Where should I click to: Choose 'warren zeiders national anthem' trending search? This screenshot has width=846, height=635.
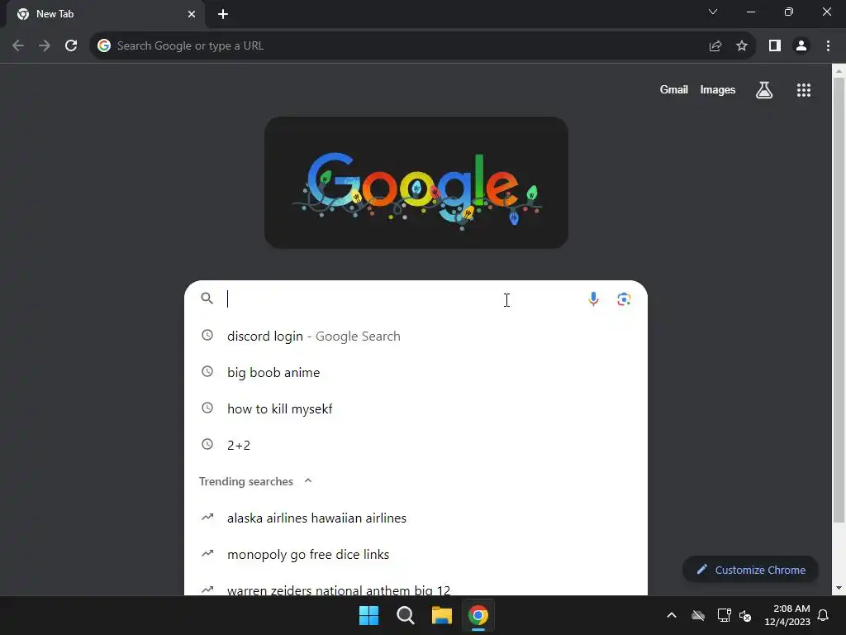416,586
